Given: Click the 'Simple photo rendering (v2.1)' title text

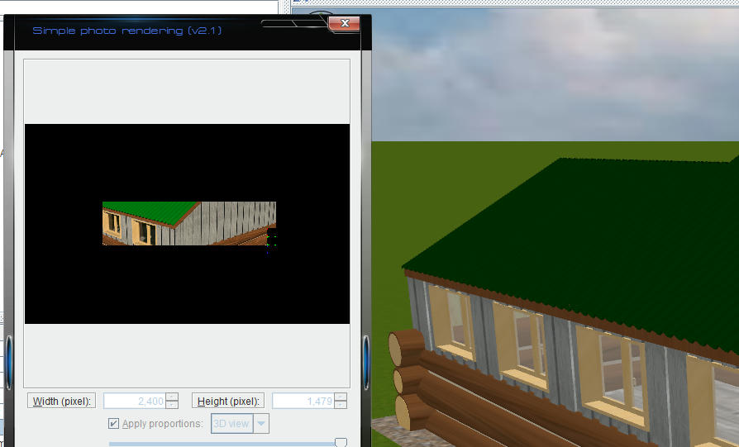Looking at the screenshot, I should click(127, 31).
